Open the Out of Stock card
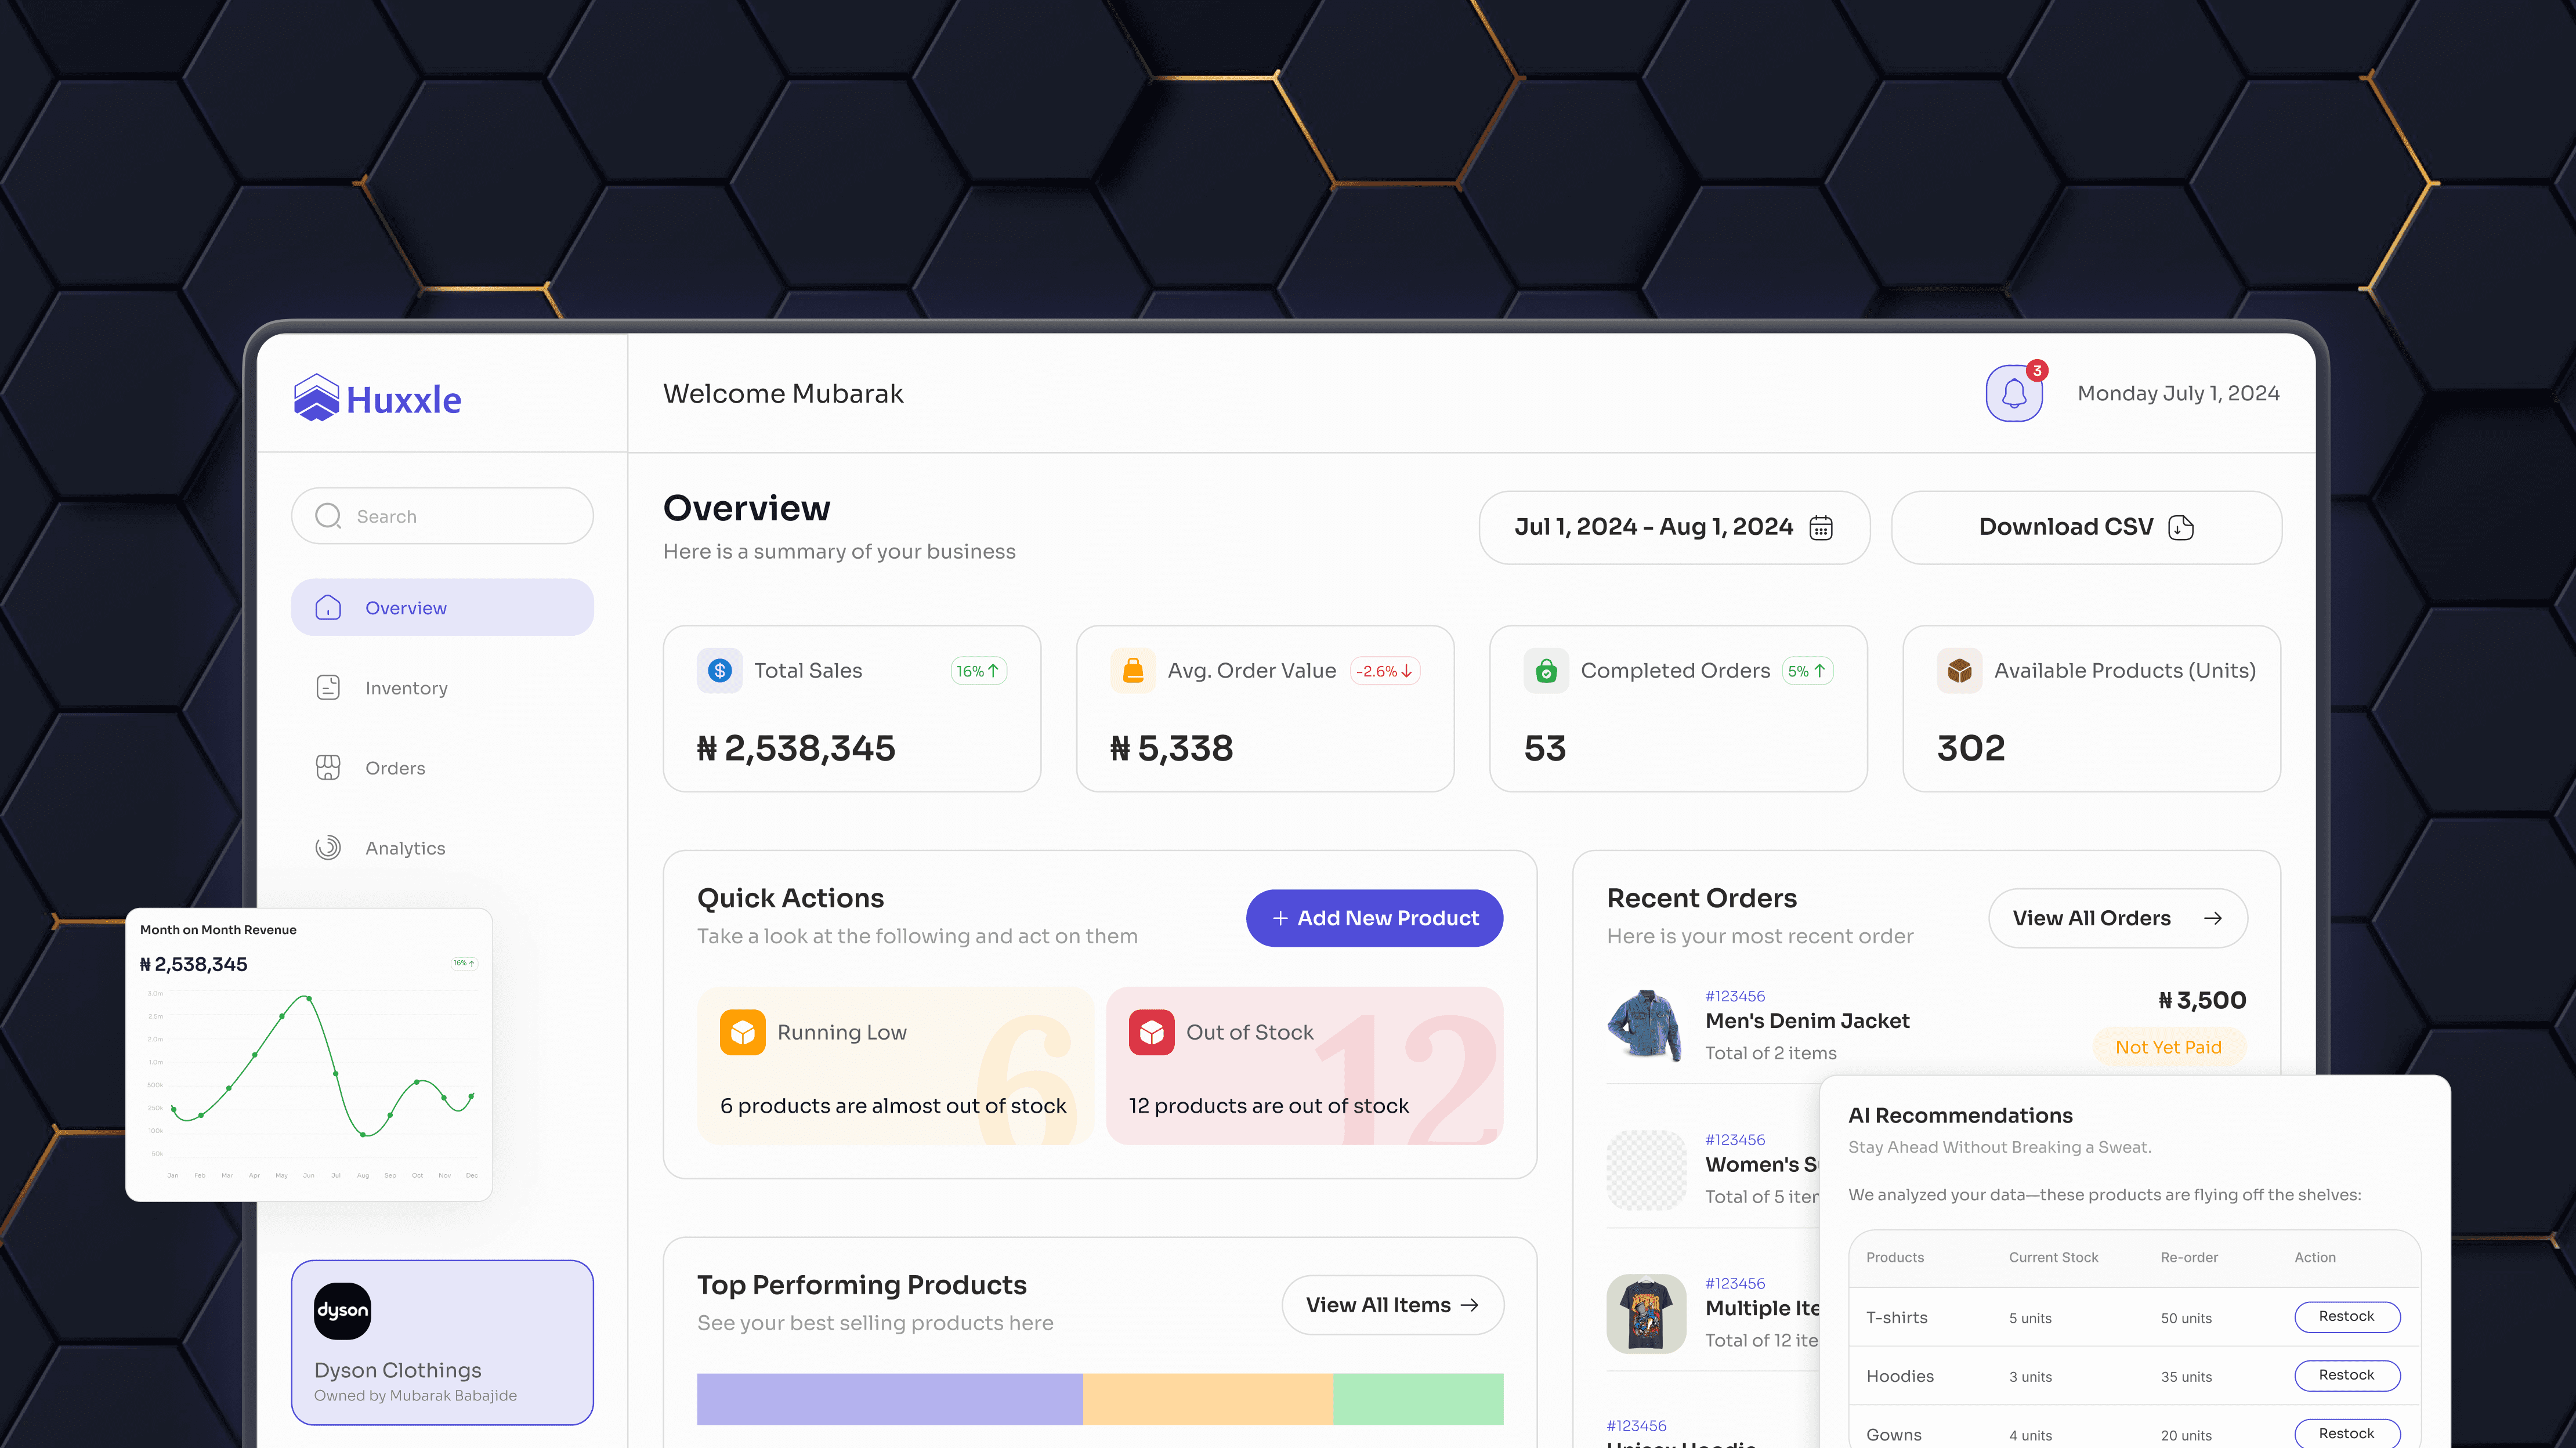Screen dimensions: 2576x1448 (1304, 1066)
